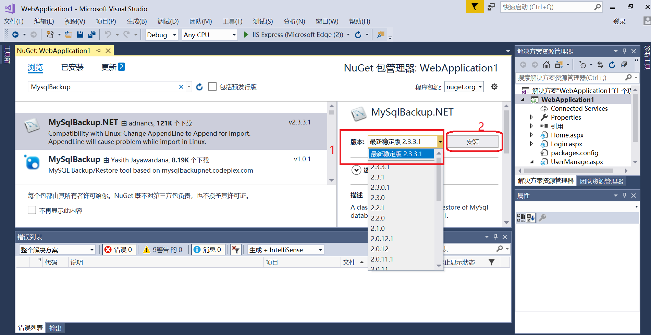Open NuGet package source settings gear
651x335 pixels.
494,87
